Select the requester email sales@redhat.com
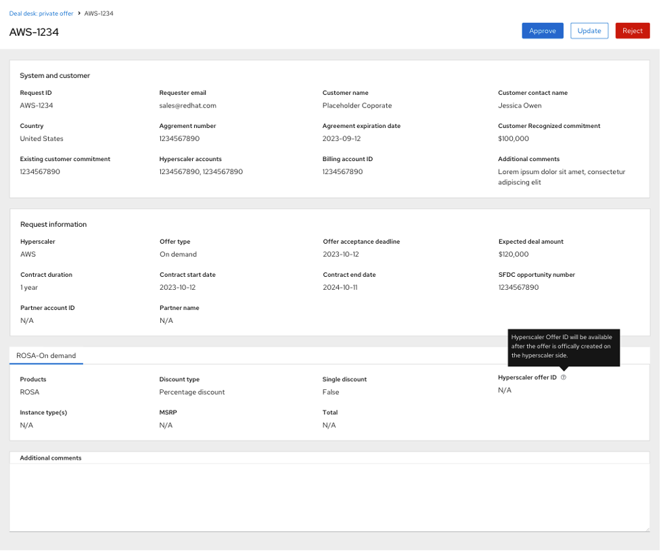 (x=187, y=105)
